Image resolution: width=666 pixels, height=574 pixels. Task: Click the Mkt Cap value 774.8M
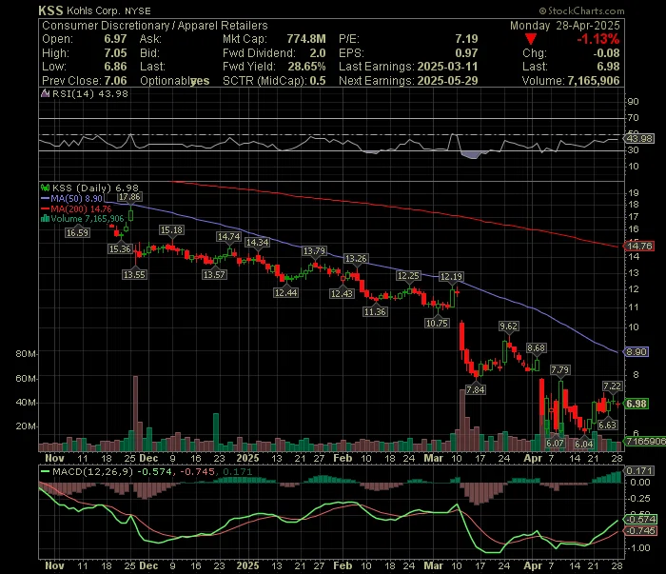tap(306, 39)
